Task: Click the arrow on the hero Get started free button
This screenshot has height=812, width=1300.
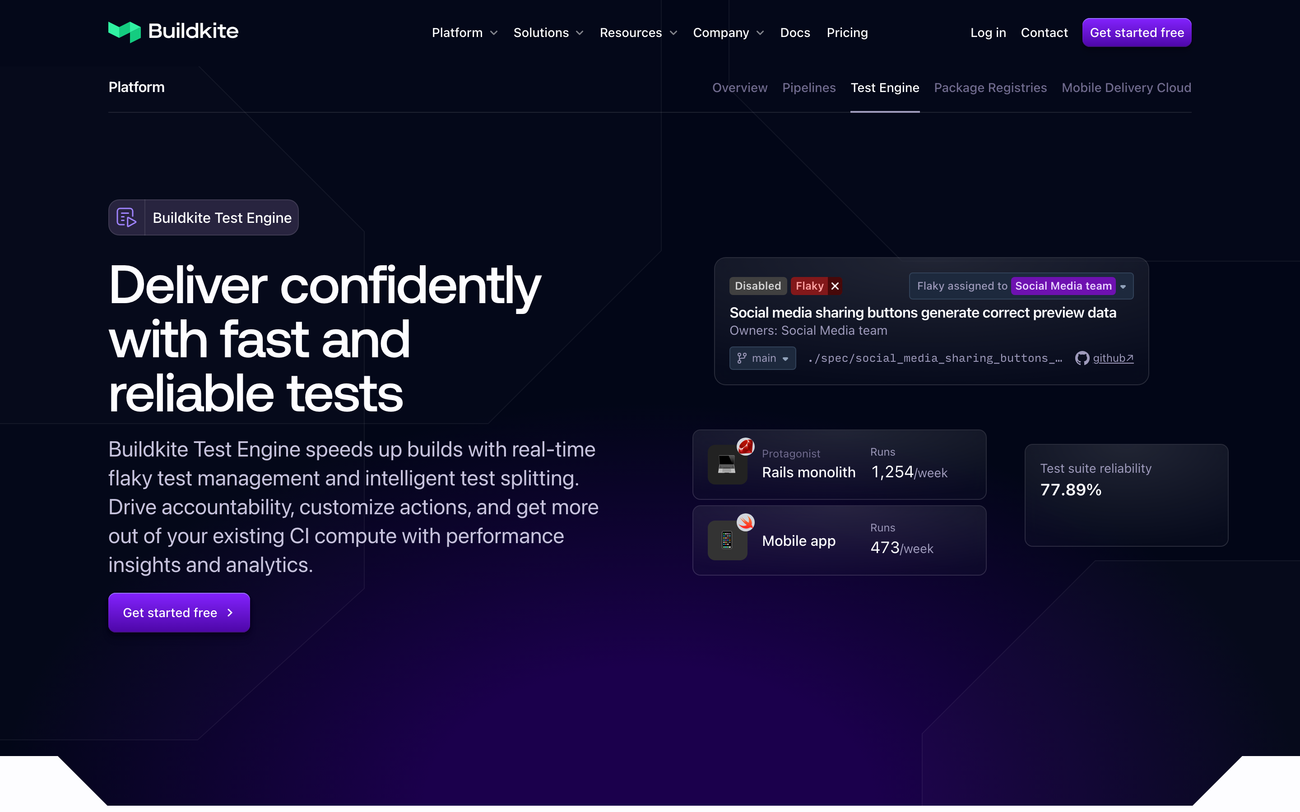Action: coord(231,613)
